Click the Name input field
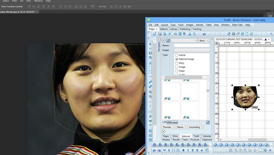 (192, 46)
